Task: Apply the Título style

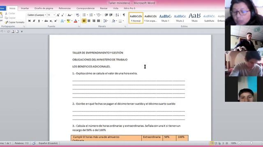Action: tap(194, 18)
